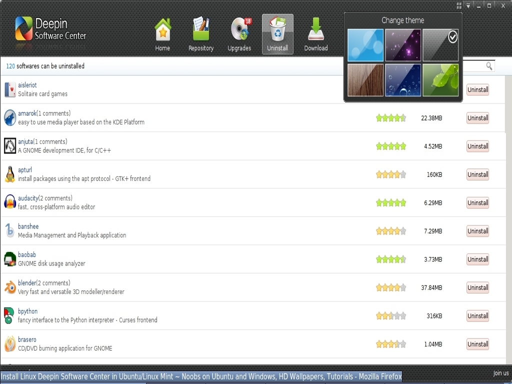Select the dark blue water drops theme
The image size is (512, 384).
(x=403, y=80)
